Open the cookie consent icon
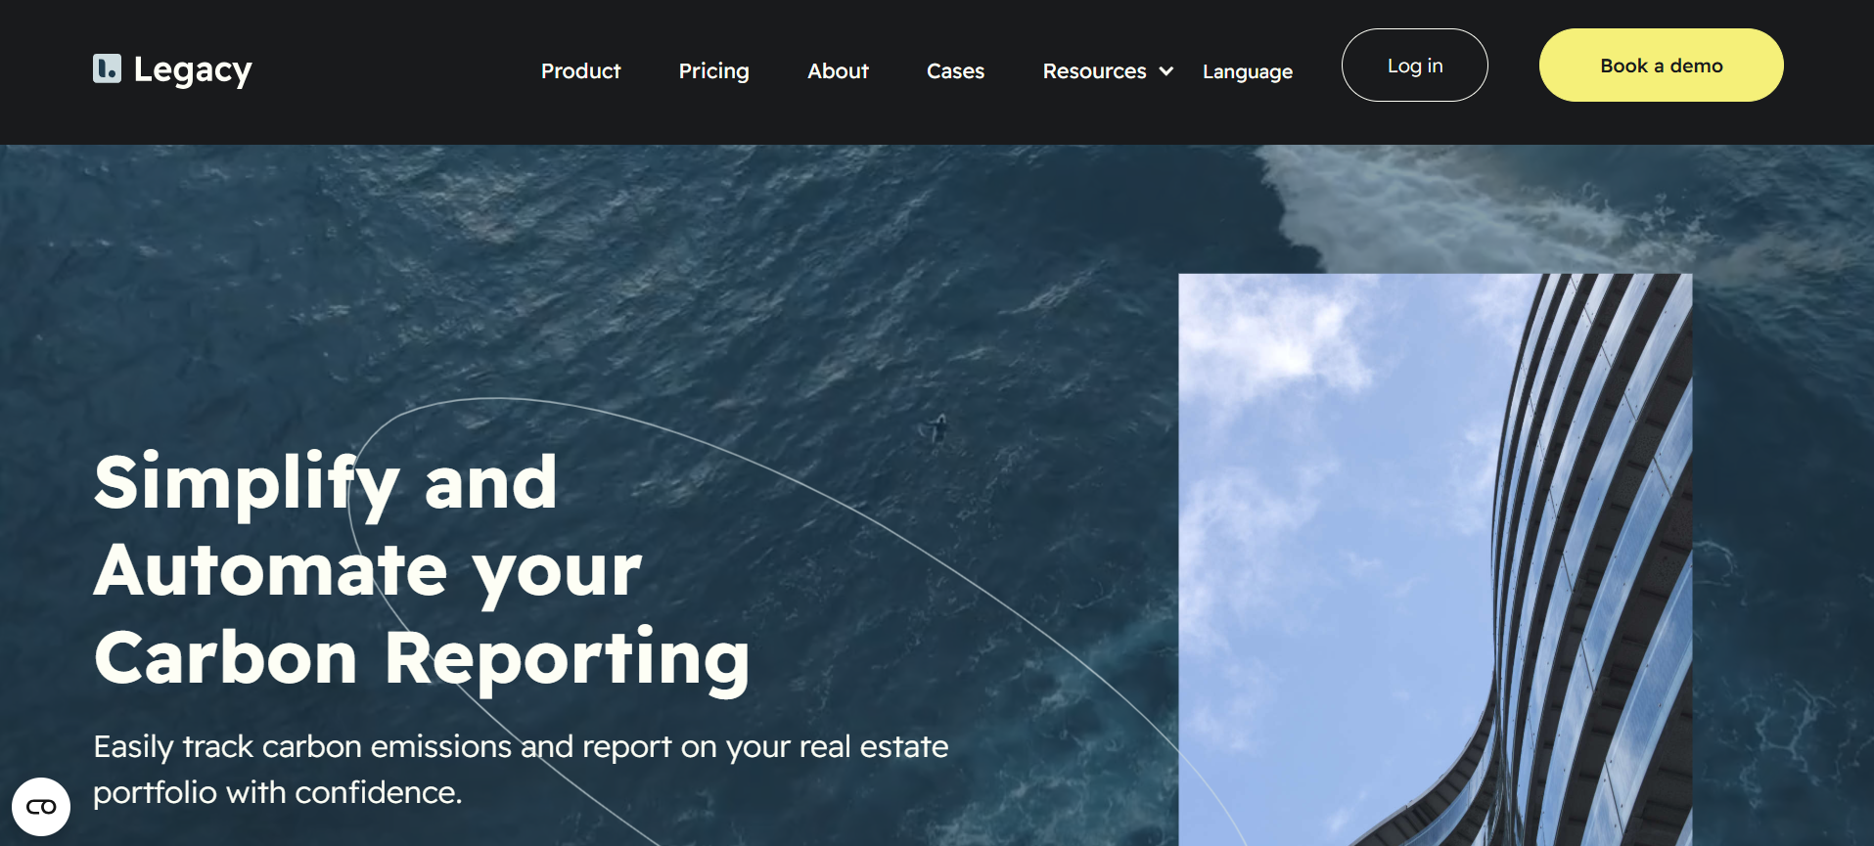 click(41, 807)
